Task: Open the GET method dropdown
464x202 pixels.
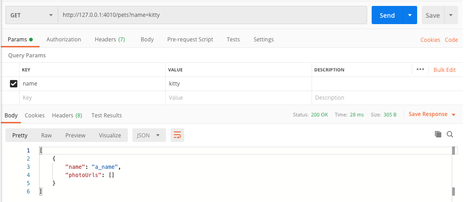Action: click(x=31, y=15)
